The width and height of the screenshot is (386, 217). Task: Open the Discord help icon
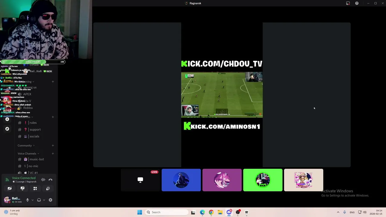point(357,3)
